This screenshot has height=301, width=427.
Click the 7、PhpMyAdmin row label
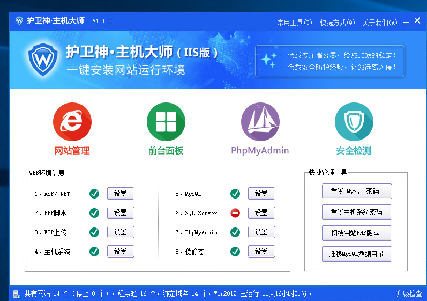point(196,232)
